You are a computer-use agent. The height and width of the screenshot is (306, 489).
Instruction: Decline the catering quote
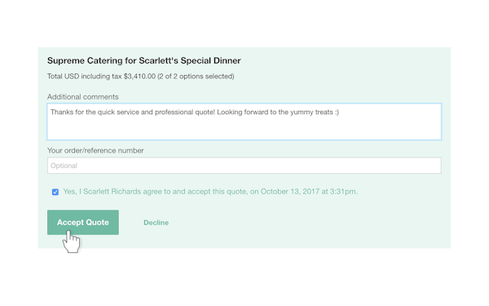[x=156, y=223]
